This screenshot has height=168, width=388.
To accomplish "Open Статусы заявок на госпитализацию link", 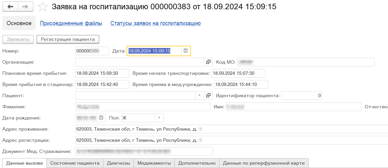I will 155,23.
